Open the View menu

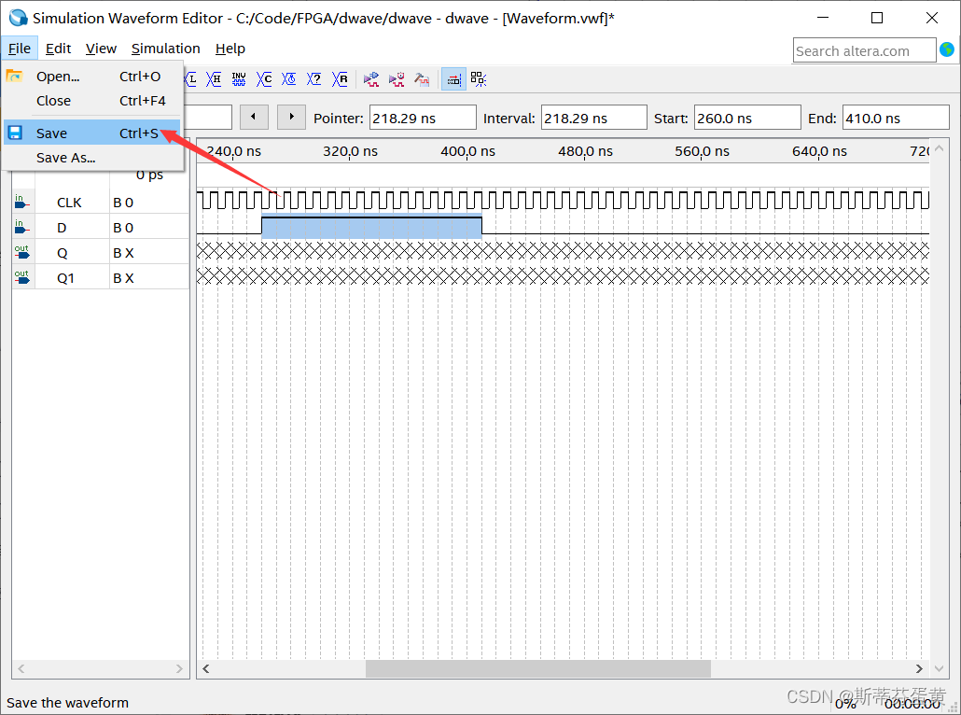(x=101, y=49)
